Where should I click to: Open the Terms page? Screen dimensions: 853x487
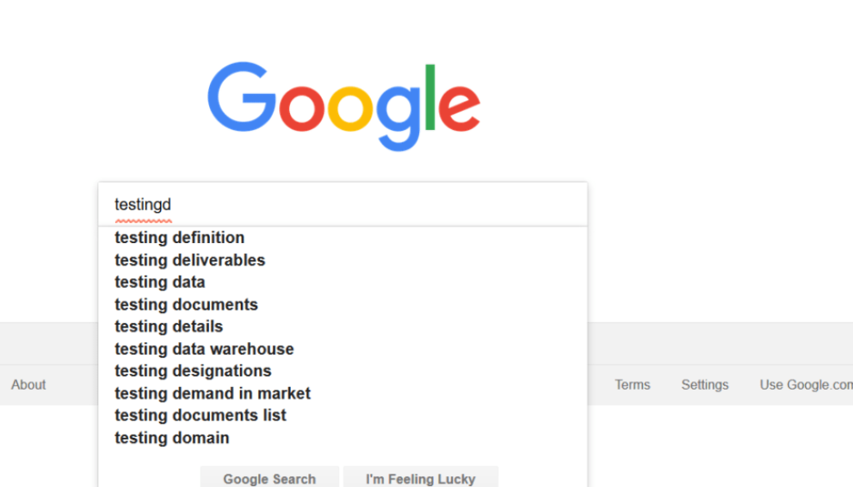(x=632, y=385)
